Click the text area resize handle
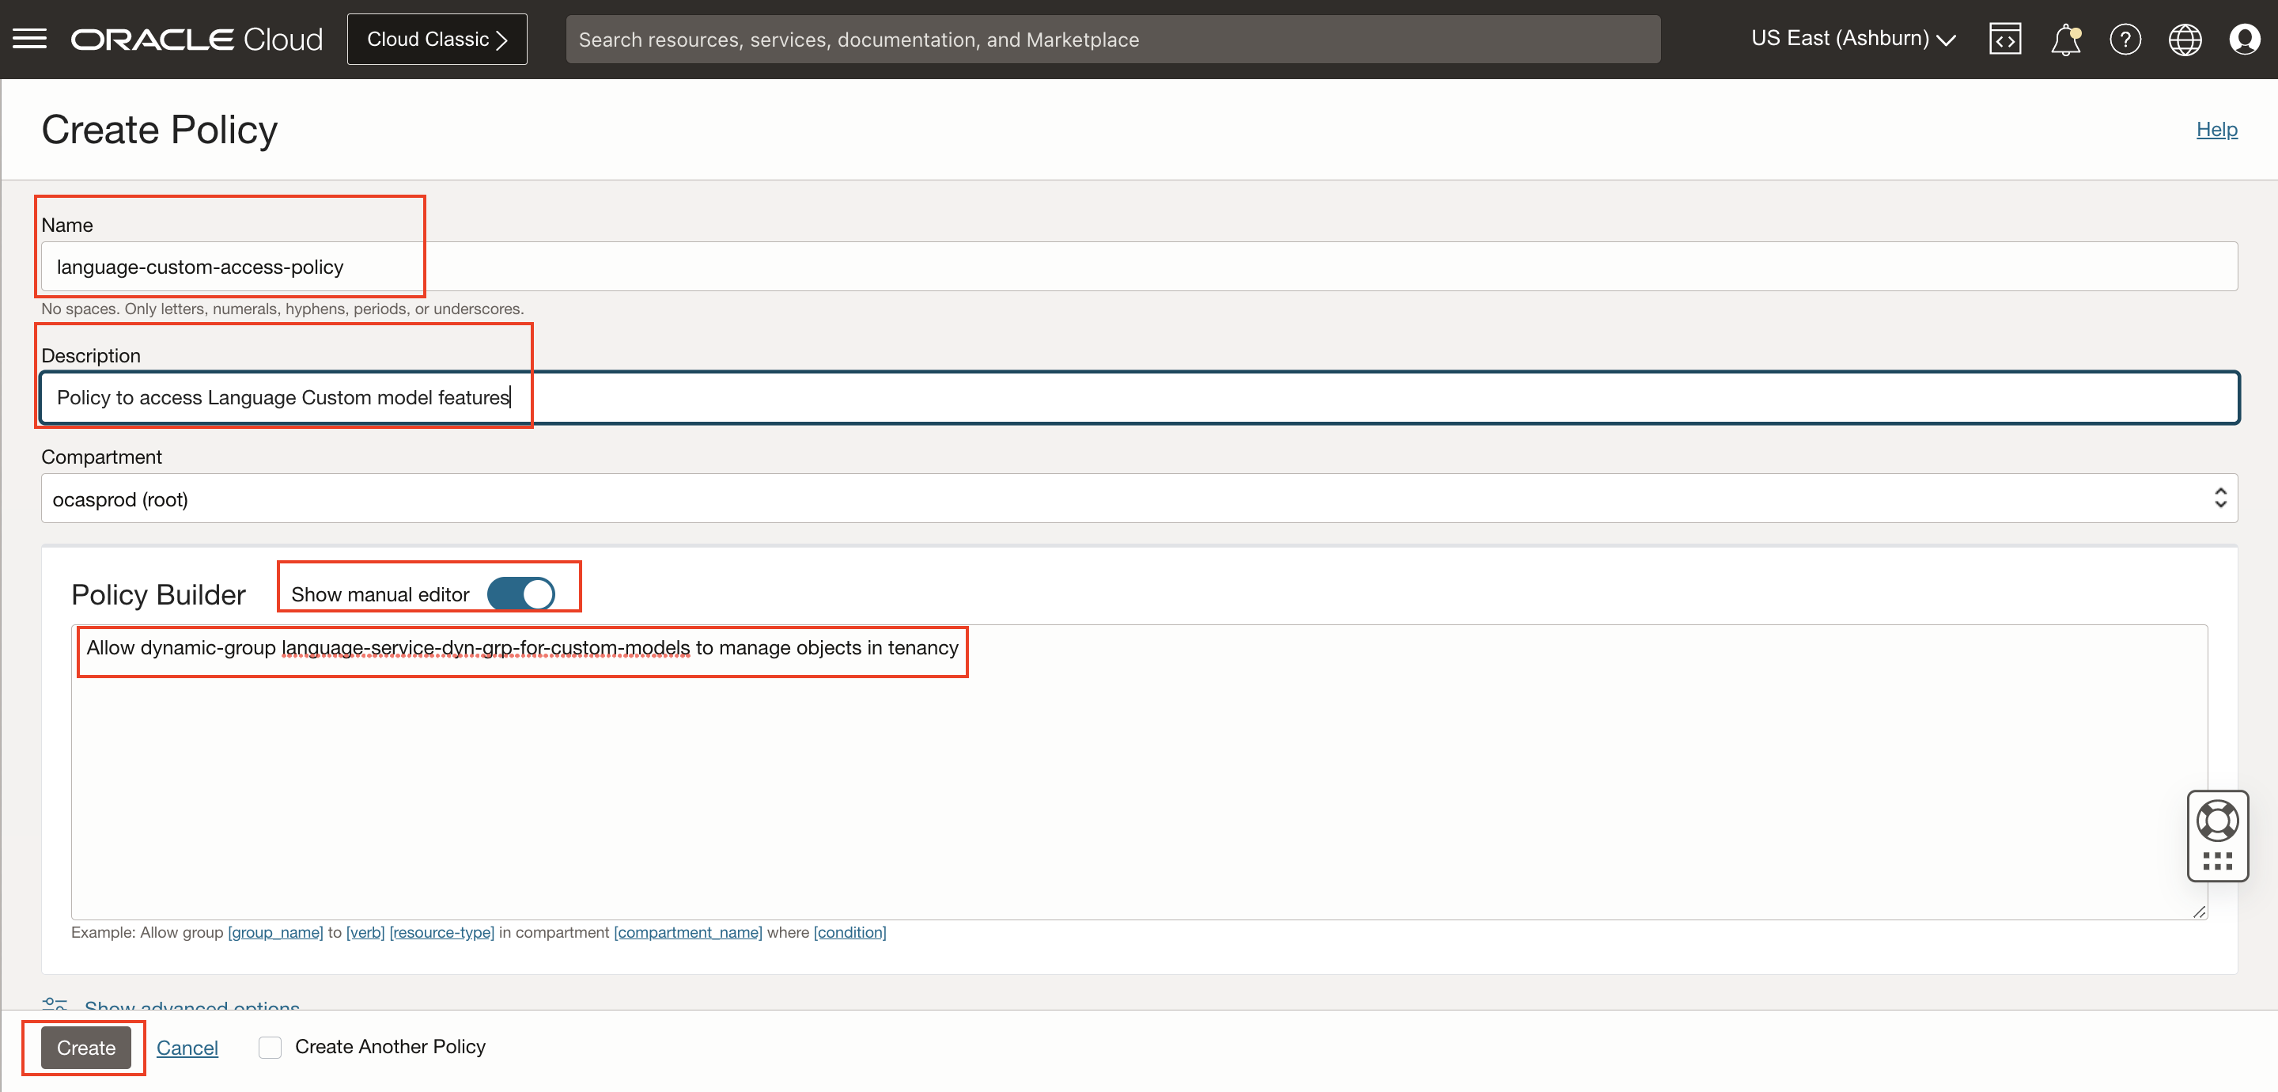 click(x=2198, y=912)
